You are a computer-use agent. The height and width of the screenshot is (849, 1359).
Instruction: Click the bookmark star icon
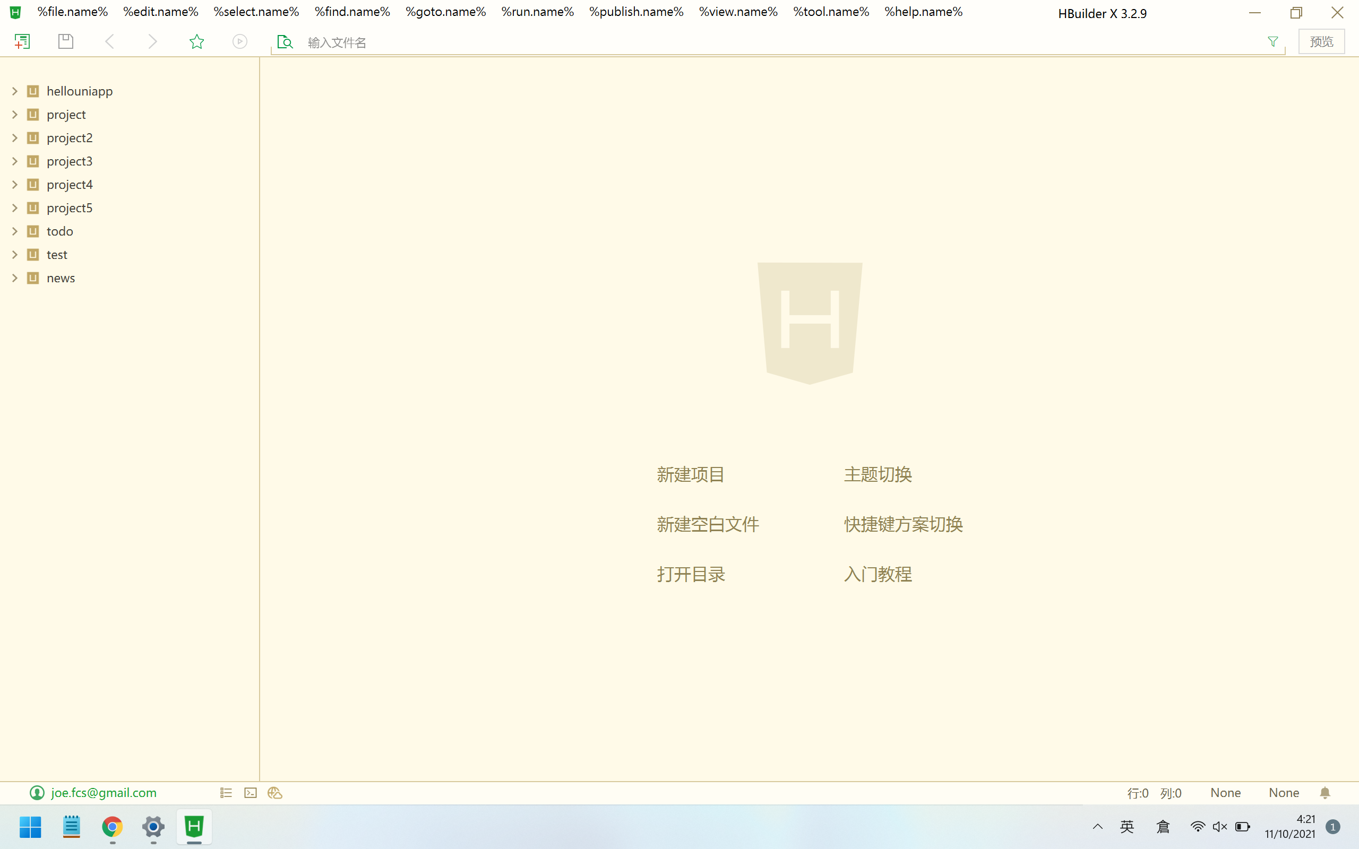196,41
